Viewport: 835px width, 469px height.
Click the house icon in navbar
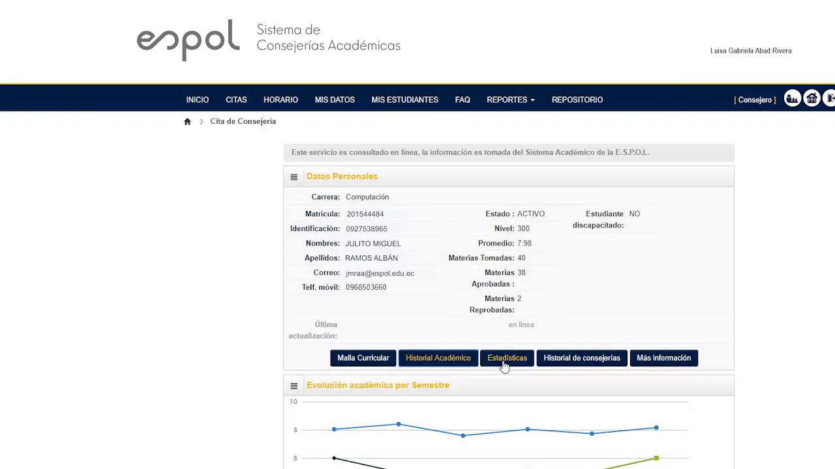click(x=812, y=99)
